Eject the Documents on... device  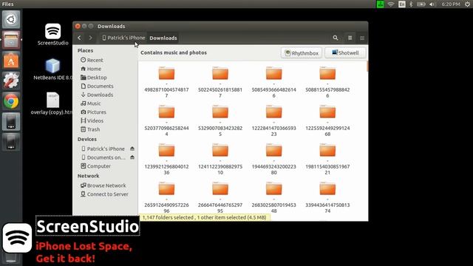point(132,157)
